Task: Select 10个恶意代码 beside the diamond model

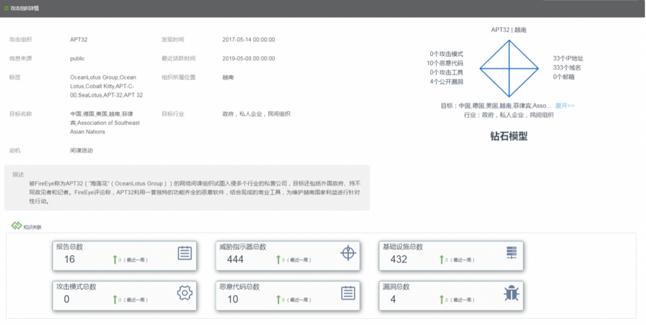Action: (445, 63)
